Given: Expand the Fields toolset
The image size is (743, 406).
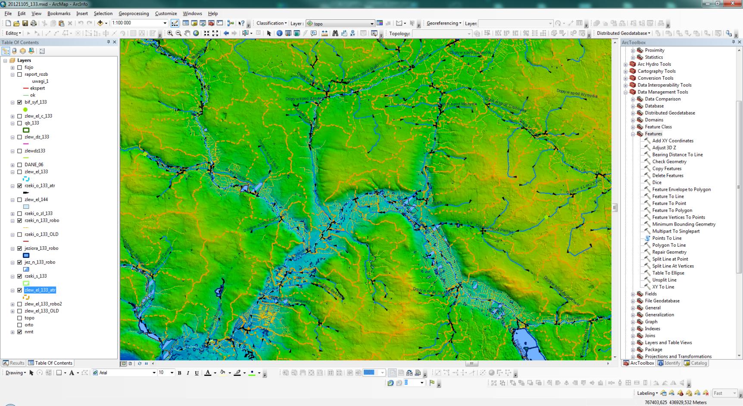Looking at the screenshot, I should click(633, 294).
